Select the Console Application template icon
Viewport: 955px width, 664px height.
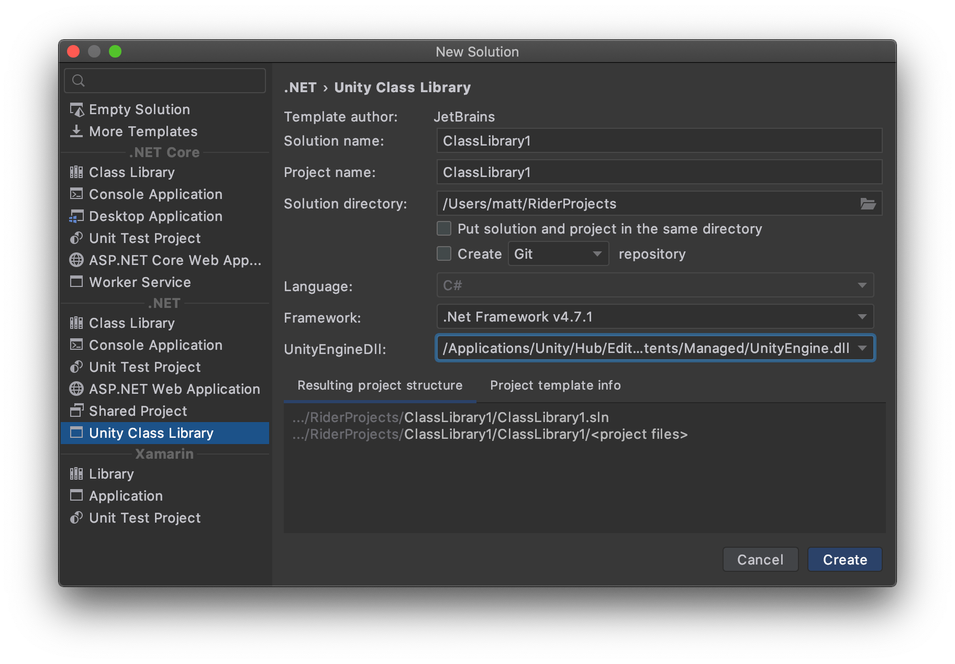(x=77, y=194)
